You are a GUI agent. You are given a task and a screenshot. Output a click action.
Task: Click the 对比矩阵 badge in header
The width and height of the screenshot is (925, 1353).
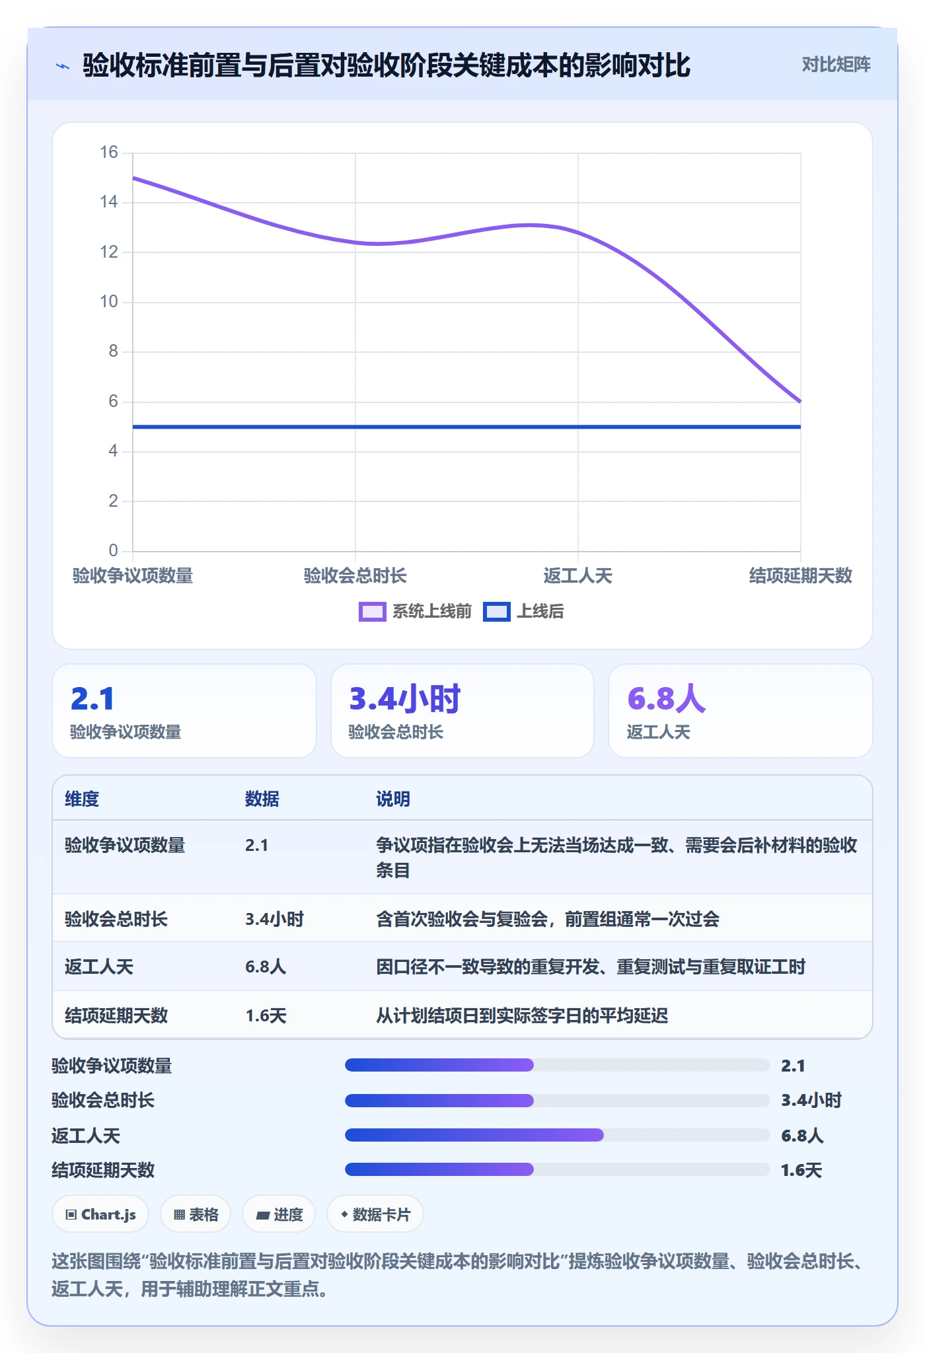(836, 65)
